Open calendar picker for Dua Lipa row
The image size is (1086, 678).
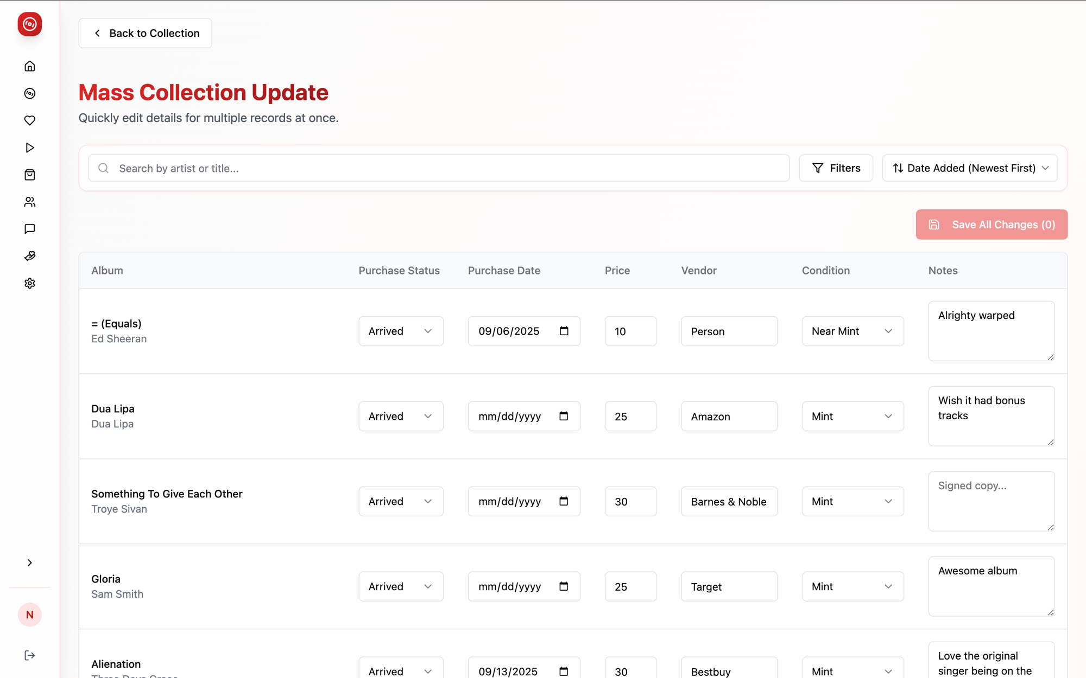[x=564, y=416]
